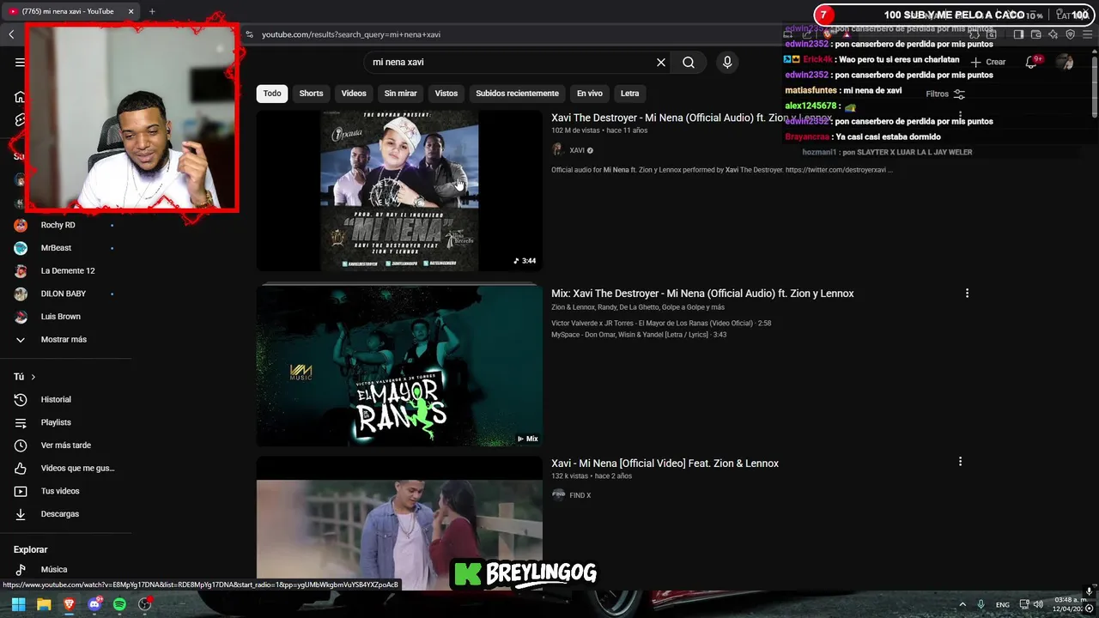Select the 'Subidos recientemente' filter chip

(517, 94)
